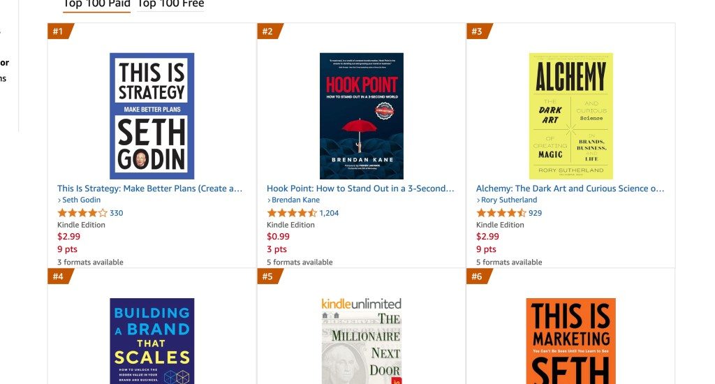Visit author Brendan Kane's page

point(295,200)
